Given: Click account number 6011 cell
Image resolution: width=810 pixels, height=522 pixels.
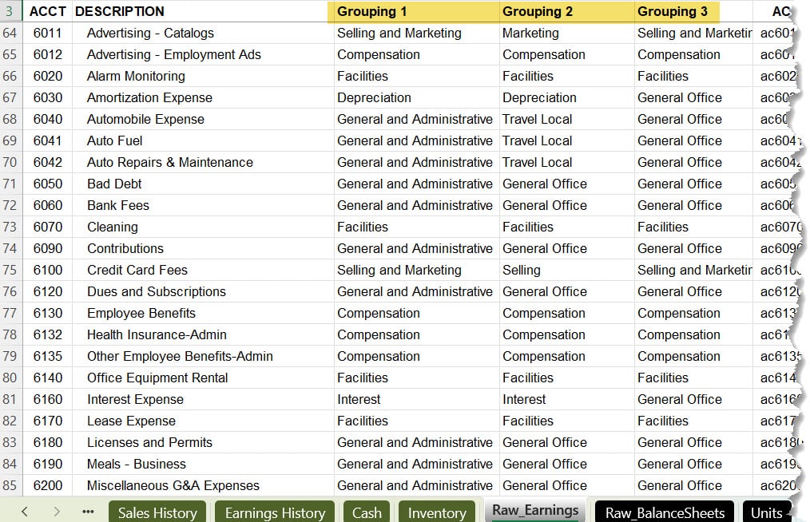Looking at the screenshot, I should (47, 33).
